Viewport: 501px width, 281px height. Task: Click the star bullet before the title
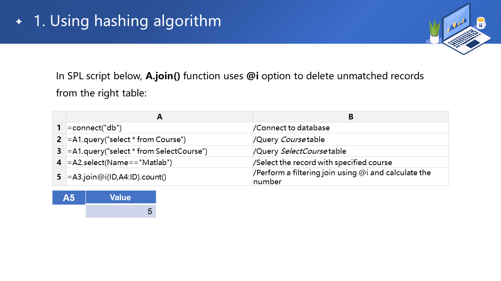tap(19, 21)
